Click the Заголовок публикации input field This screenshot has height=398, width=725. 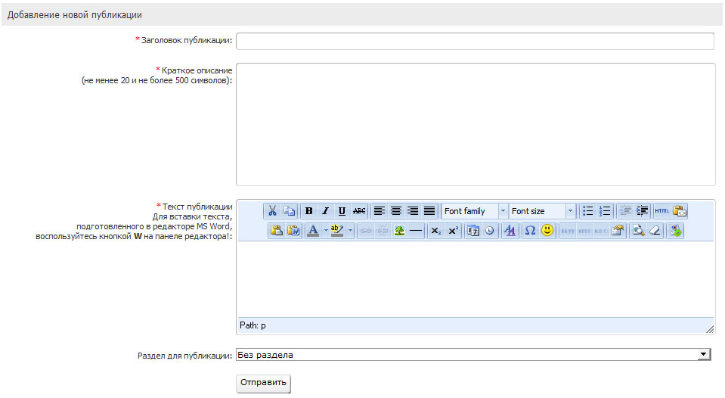click(x=476, y=41)
